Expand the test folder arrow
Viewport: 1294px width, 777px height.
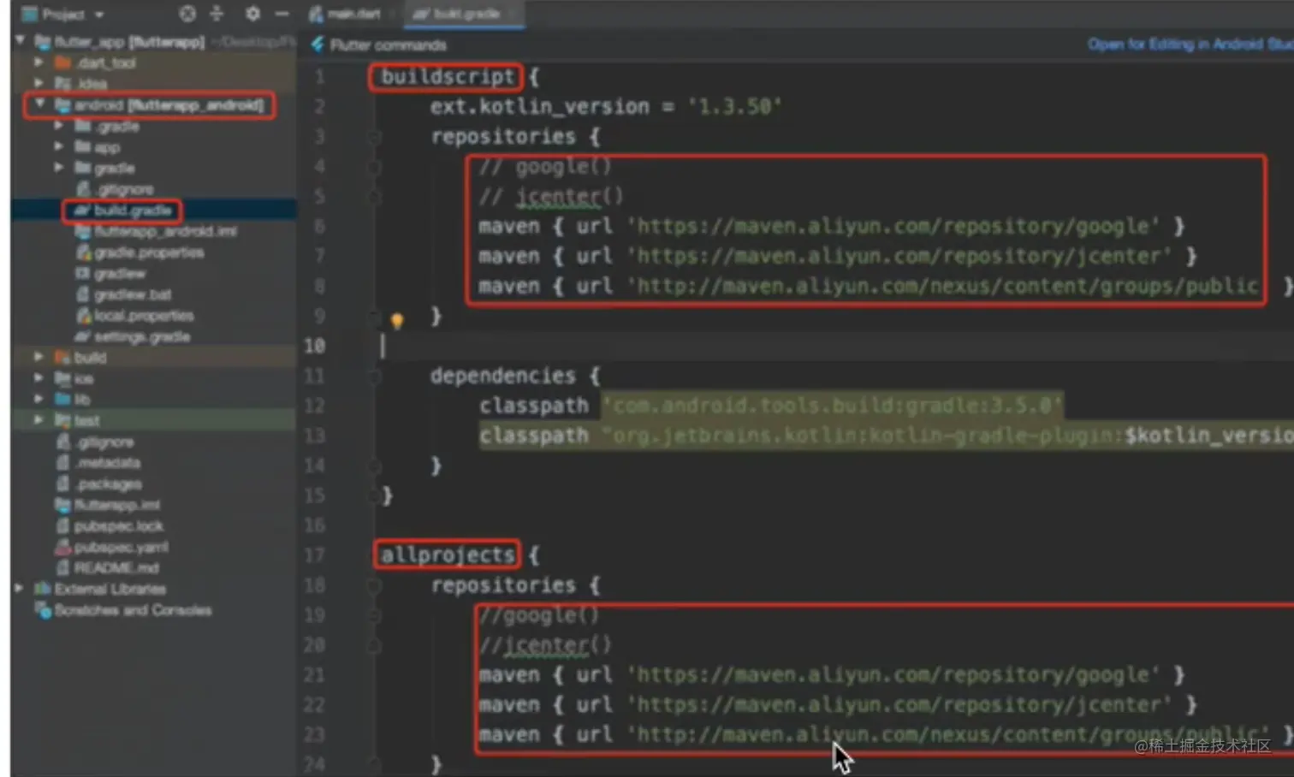click(39, 420)
